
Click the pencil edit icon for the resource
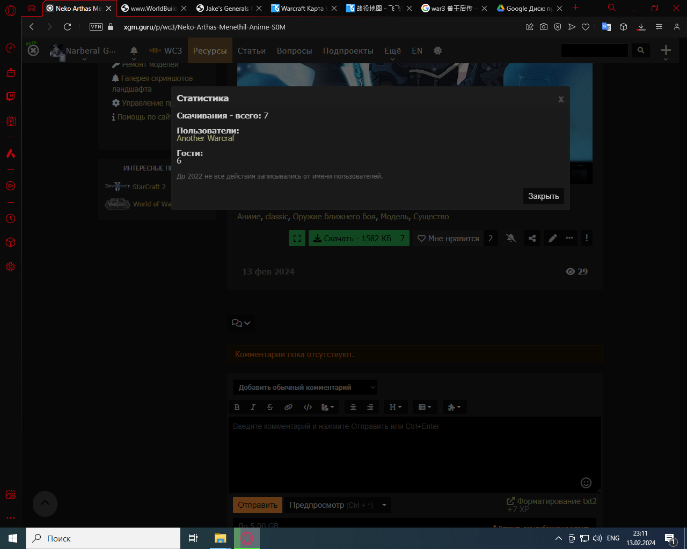click(x=552, y=238)
